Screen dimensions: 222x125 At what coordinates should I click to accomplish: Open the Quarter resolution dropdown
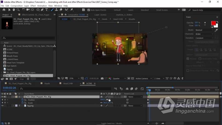119,78
